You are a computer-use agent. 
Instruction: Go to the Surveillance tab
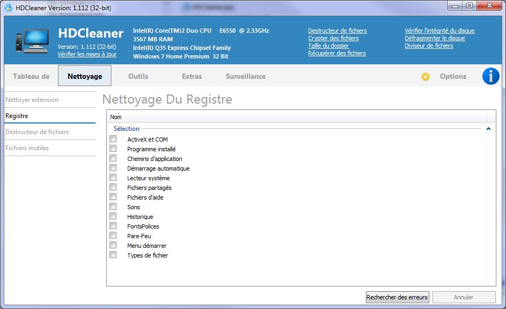(246, 76)
